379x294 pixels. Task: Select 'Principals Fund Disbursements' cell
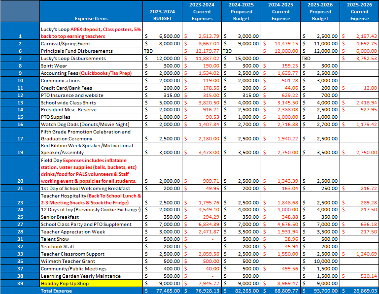point(91,51)
